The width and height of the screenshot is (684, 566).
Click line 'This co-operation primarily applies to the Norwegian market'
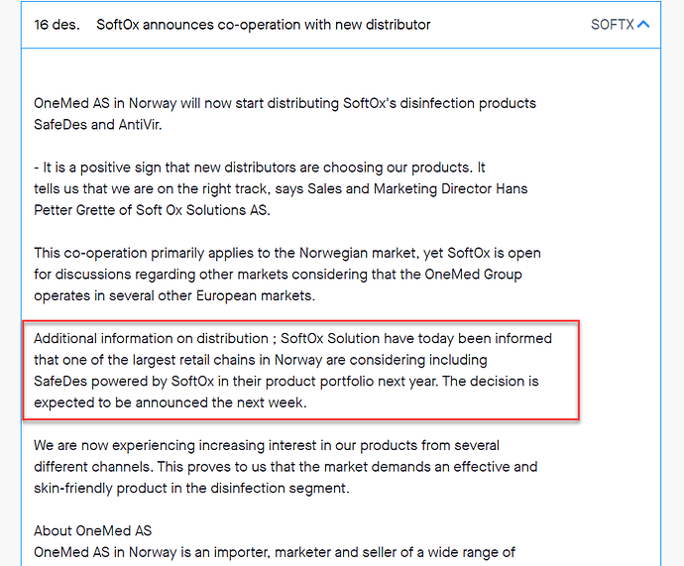click(x=287, y=254)
